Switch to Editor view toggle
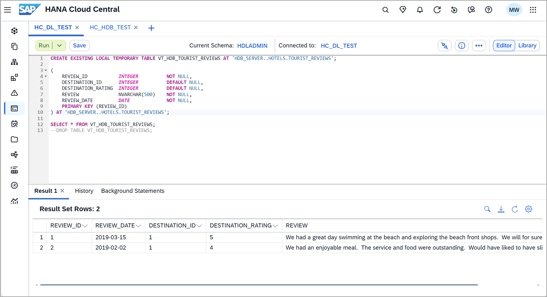Viewport: 547px width, 297px height. [504, 46]
